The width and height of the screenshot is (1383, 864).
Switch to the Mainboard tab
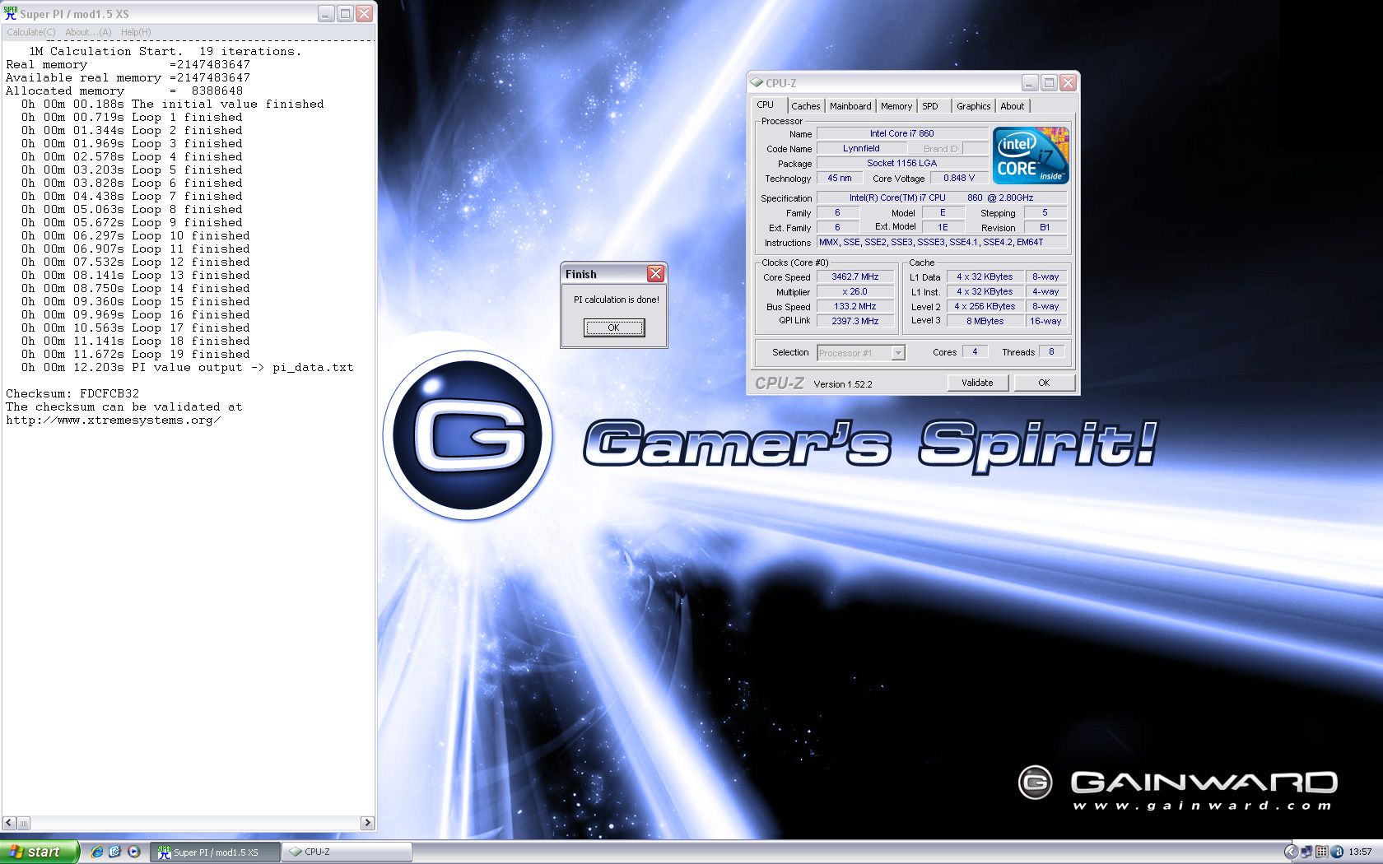850,106
